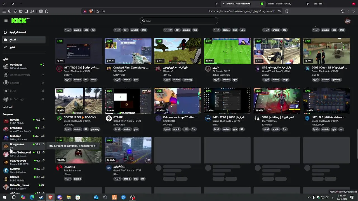Open Brave Wallet icon in toolbar
This screenshot has width=358, height=201.
coord(21,11)
